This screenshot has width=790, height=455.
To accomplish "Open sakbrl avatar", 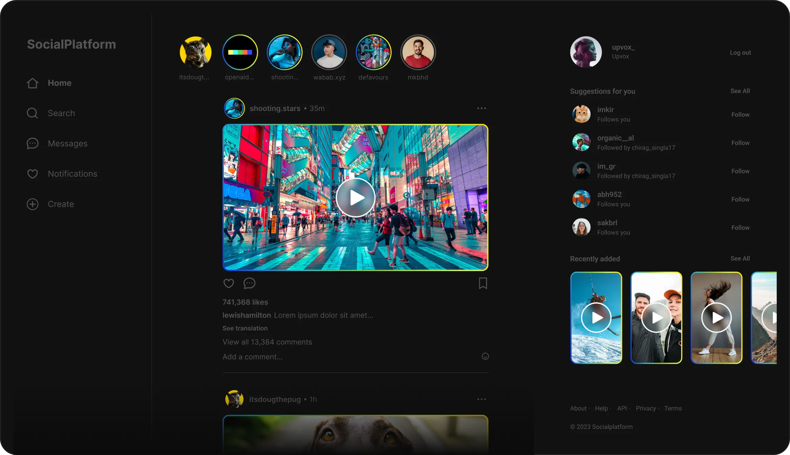I will [x=582, y=227].
